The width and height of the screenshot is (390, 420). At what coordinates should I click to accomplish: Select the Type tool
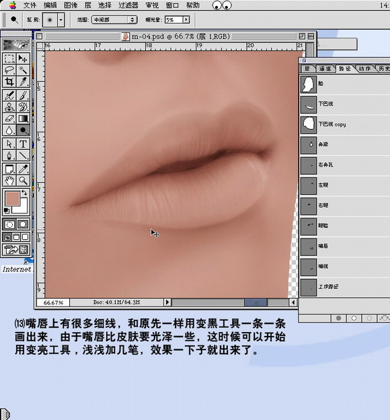coord(23,144)
